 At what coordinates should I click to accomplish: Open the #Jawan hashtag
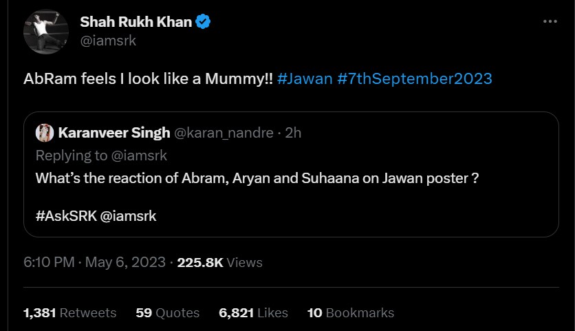[x=305, y=78]
